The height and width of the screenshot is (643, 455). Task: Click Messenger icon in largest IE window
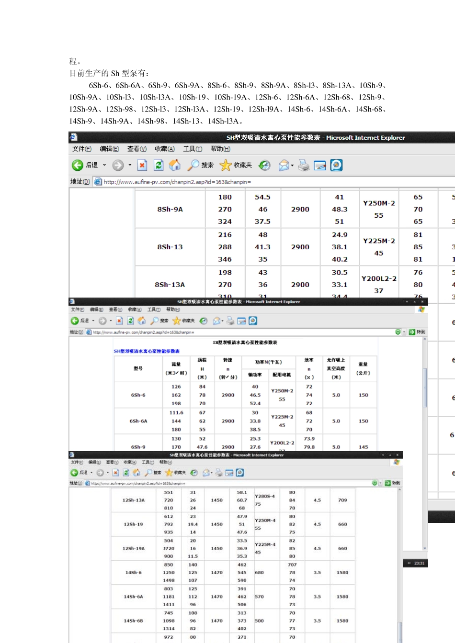pos(337,165)
